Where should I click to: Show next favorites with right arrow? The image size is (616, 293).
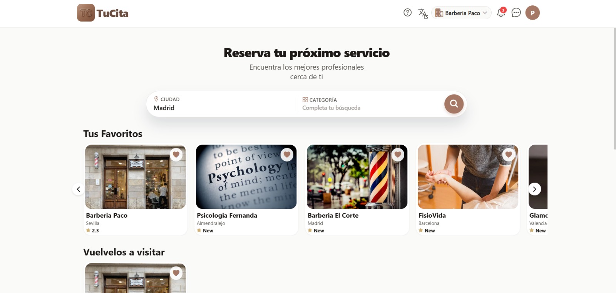point(534,189)
